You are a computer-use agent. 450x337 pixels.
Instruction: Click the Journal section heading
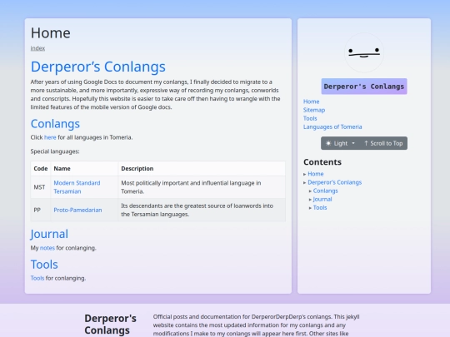pos(49,234)
